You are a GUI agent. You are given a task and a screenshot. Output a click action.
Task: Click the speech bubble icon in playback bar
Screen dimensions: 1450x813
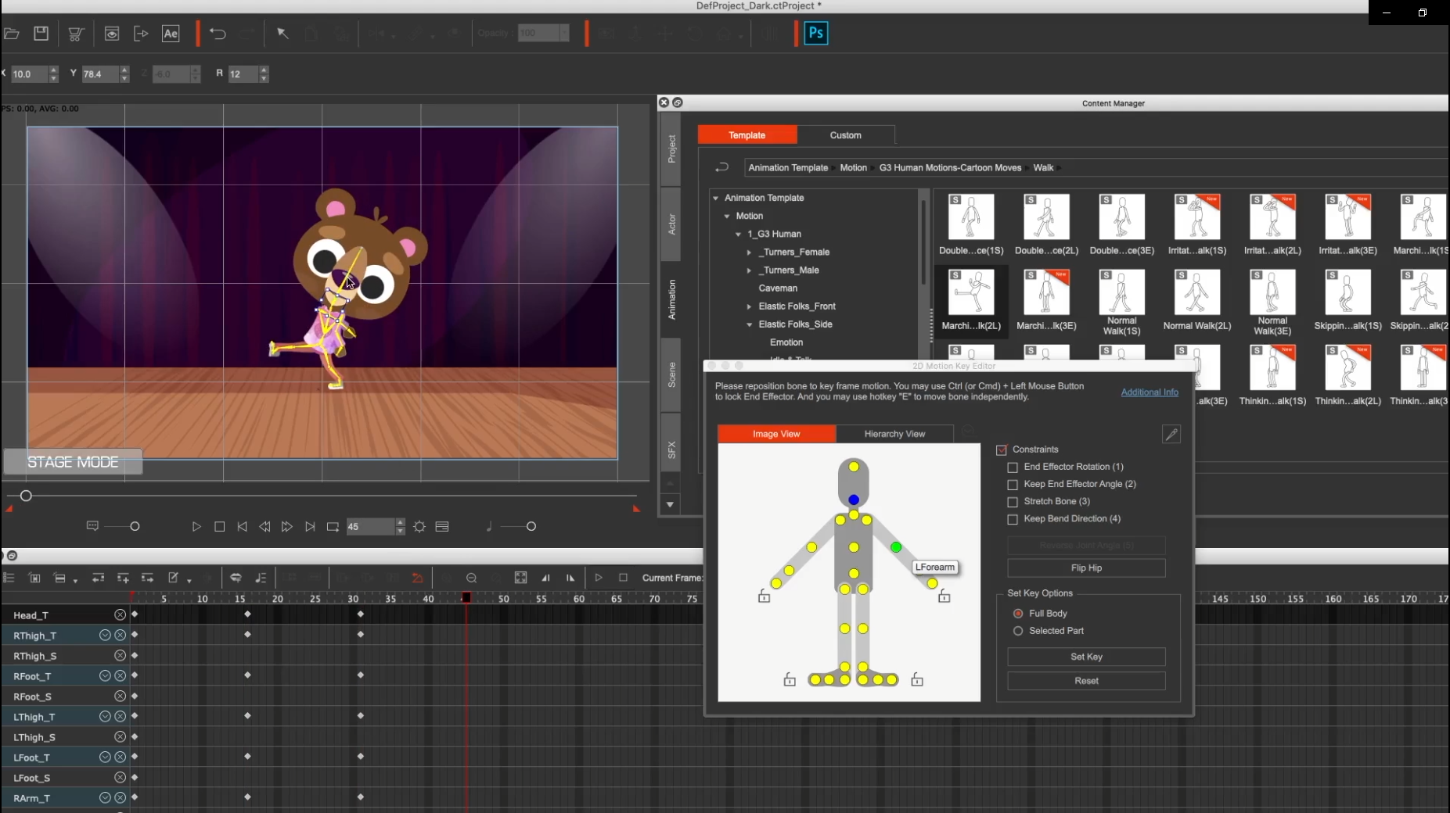tap(92, 526)
